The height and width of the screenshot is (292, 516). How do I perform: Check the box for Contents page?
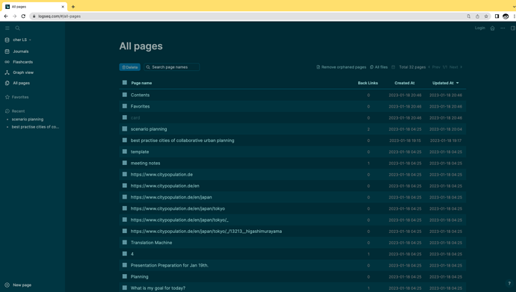(125, 95)
